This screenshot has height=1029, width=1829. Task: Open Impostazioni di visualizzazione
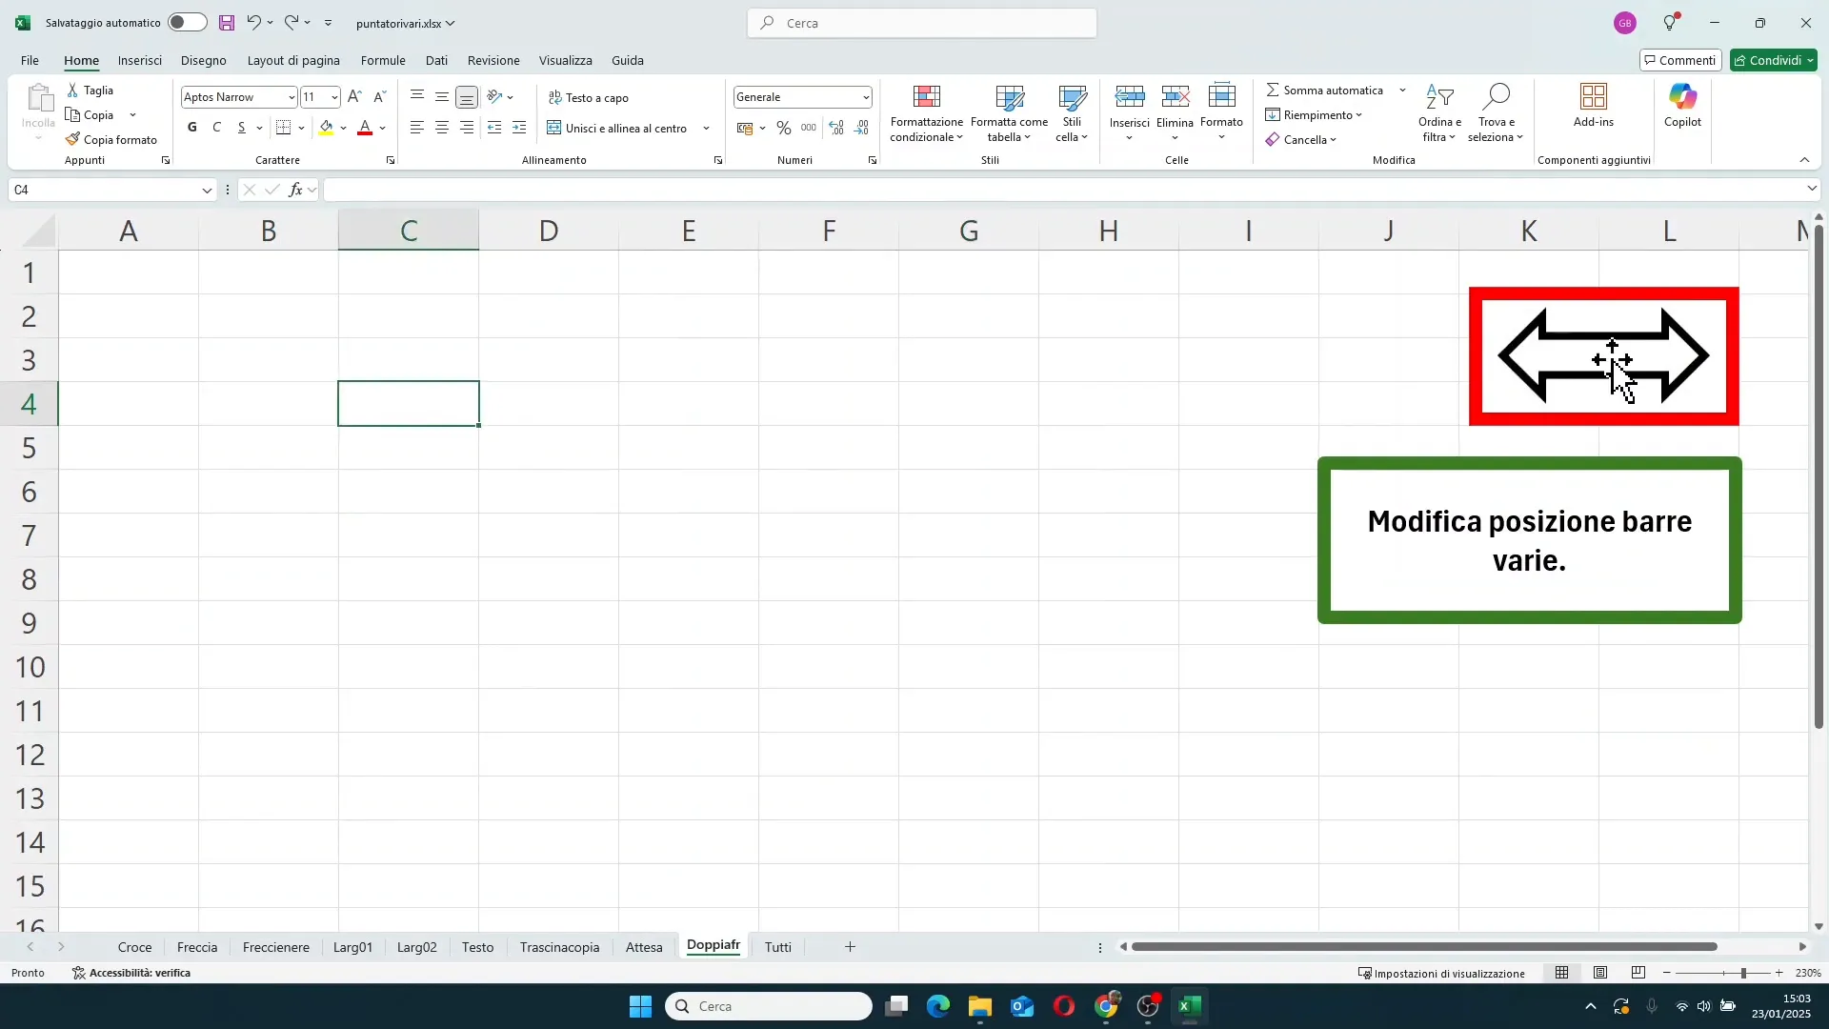[1441, 973]
